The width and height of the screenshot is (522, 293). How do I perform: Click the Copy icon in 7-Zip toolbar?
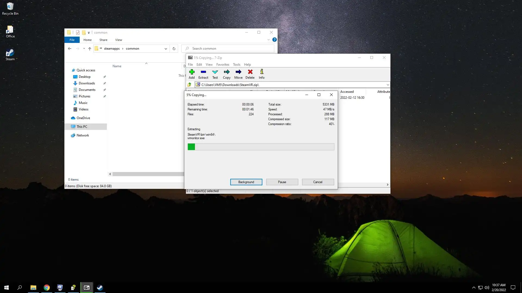(226, 72)
